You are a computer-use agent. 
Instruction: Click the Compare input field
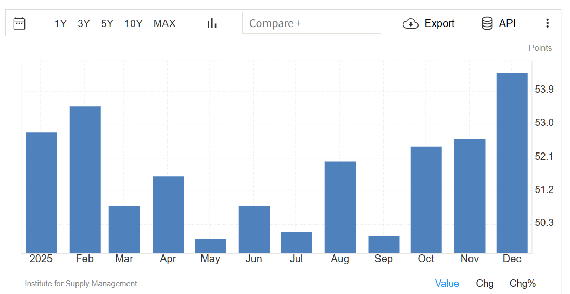pos(311,23)
